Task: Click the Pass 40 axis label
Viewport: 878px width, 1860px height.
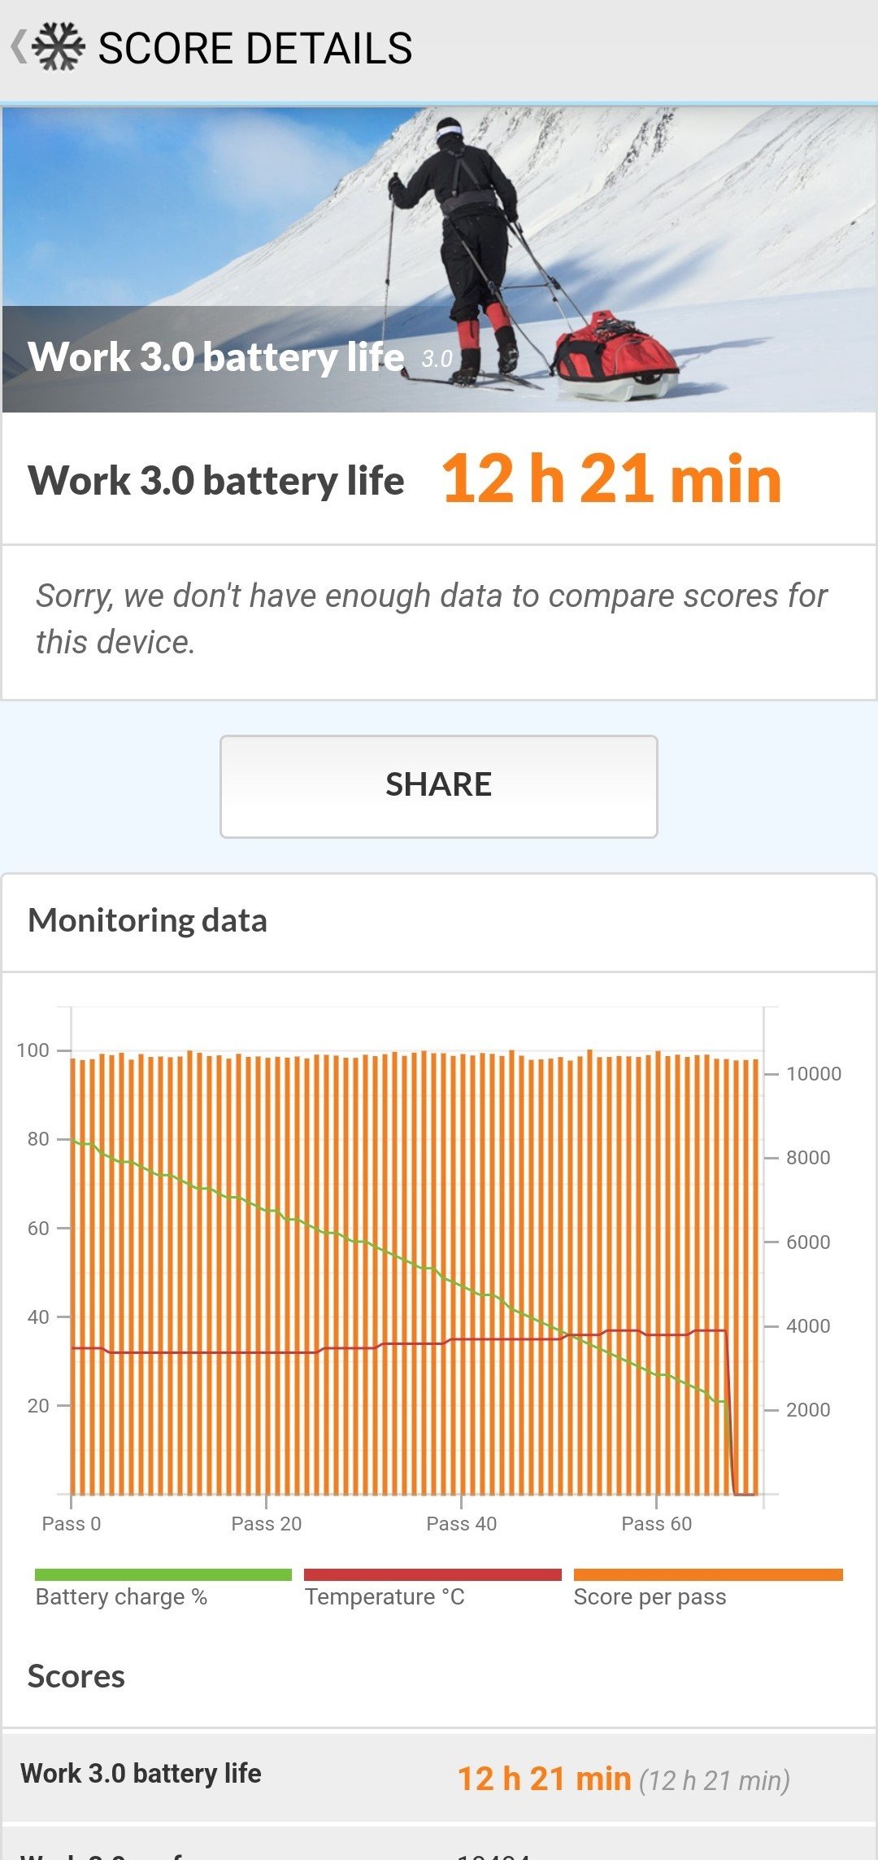Action: [462, 1524]
